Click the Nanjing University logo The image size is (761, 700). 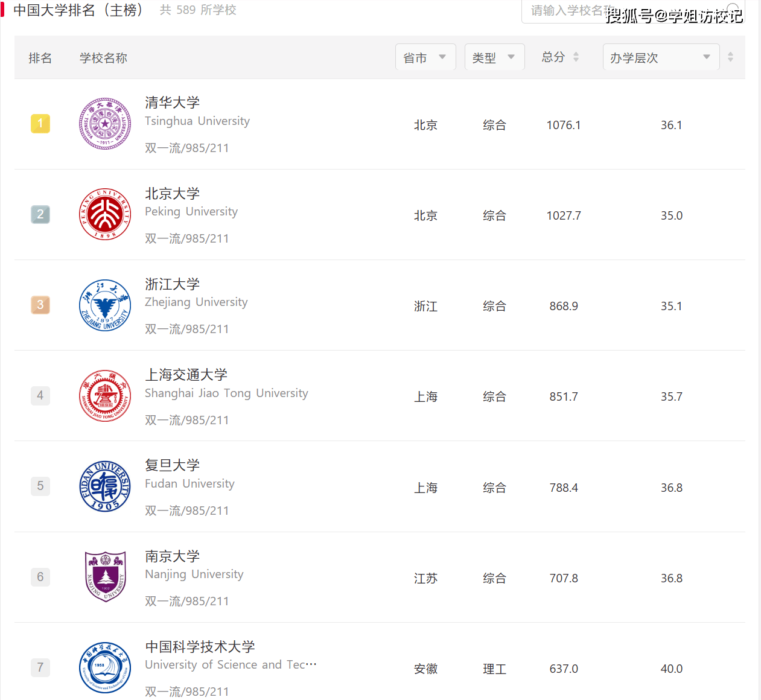pyautogui.click(x=105, y=577)
